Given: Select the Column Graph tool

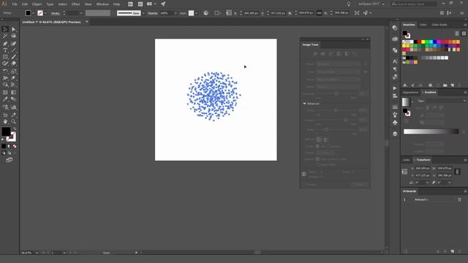Looking at the screenshot, I should click(13, 107).
